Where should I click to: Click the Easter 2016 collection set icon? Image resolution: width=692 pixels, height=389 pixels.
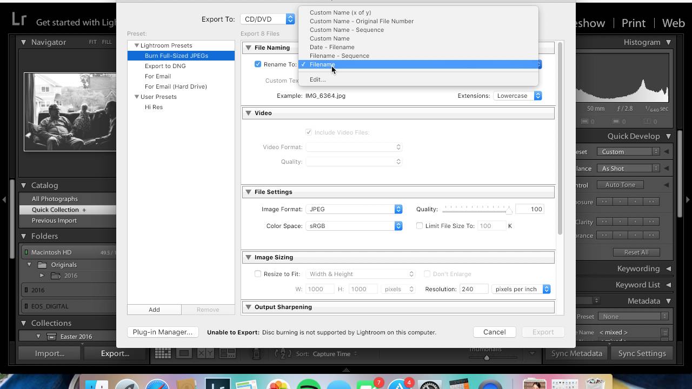pyautogui.click(x=51, y=337)
